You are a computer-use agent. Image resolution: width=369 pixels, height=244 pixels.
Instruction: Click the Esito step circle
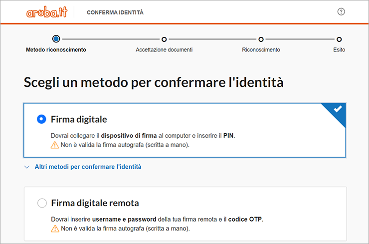point(339,39)
